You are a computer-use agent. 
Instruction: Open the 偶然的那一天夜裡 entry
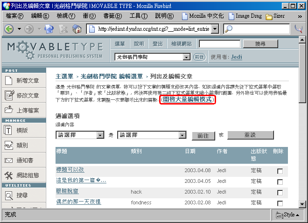coord(78,202)
